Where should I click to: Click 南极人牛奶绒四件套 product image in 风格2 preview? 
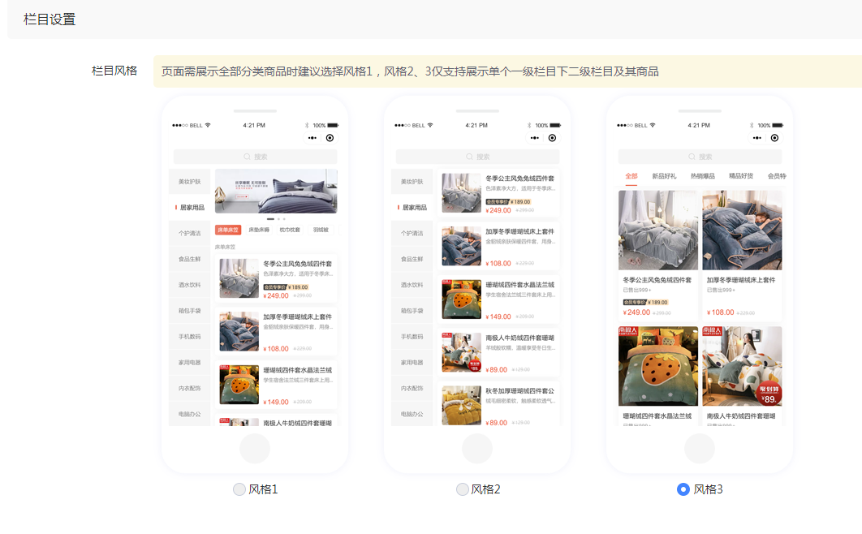462,353
